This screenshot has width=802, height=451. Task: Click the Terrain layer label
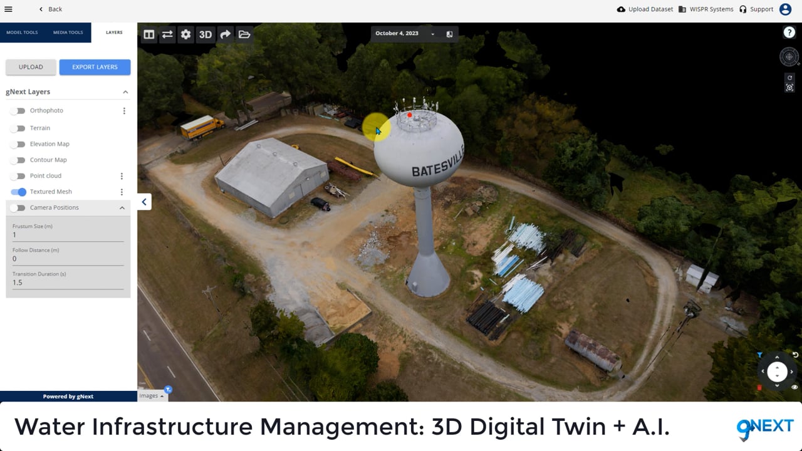coord(40,128)
